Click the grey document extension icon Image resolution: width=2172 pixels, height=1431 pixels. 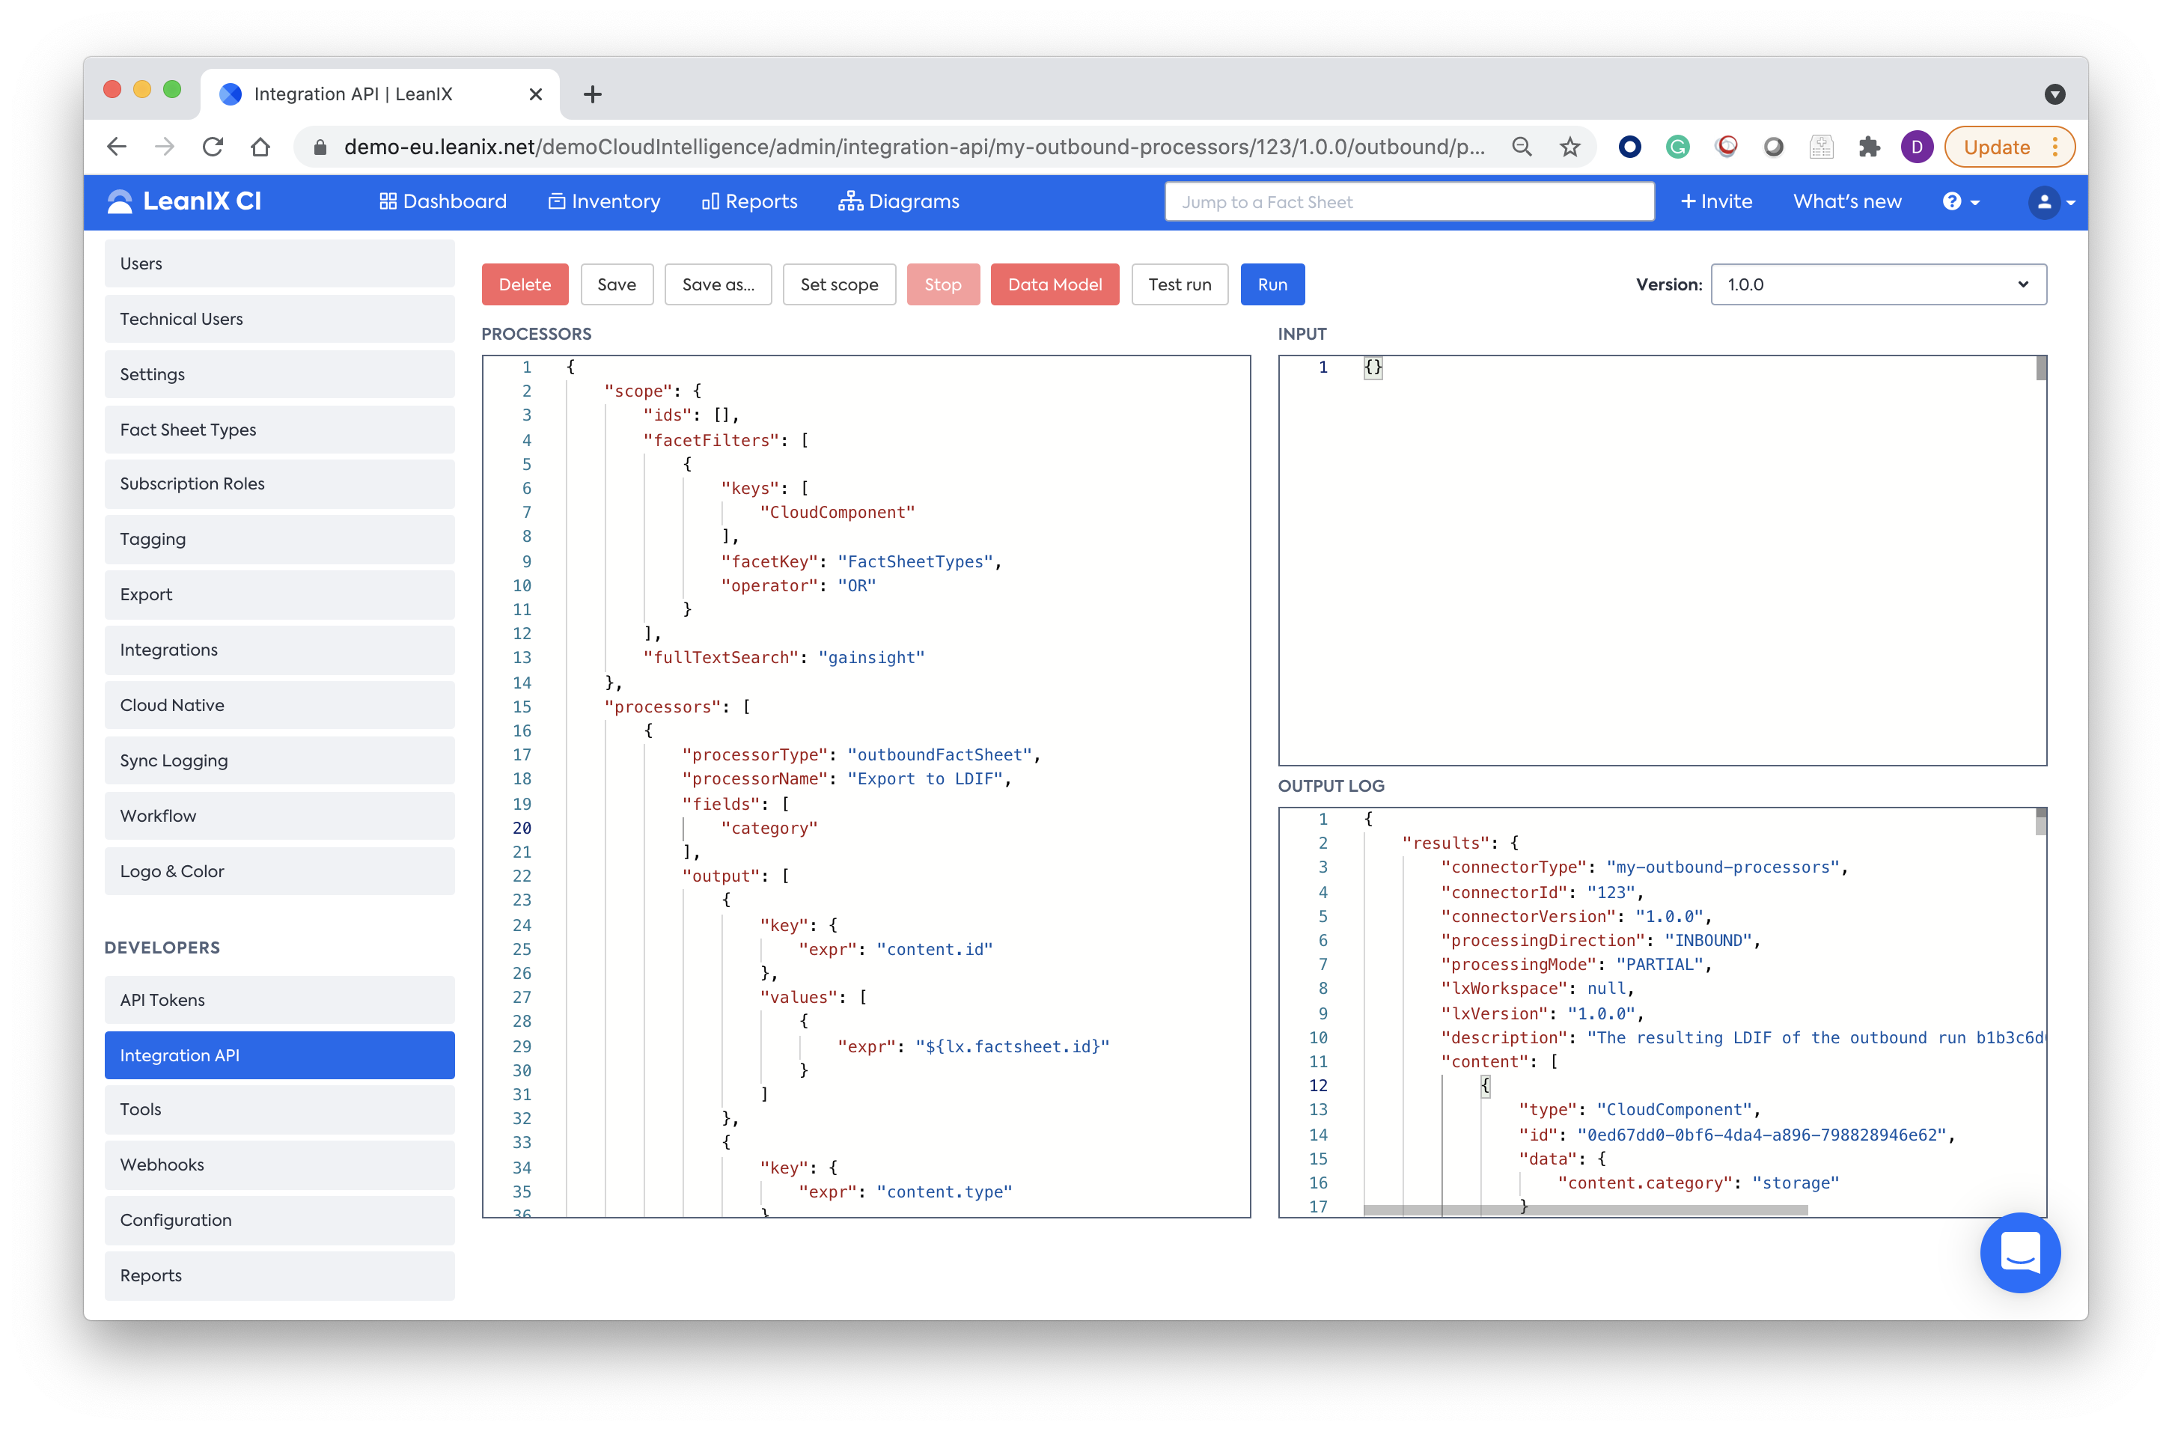point(1822,147)
